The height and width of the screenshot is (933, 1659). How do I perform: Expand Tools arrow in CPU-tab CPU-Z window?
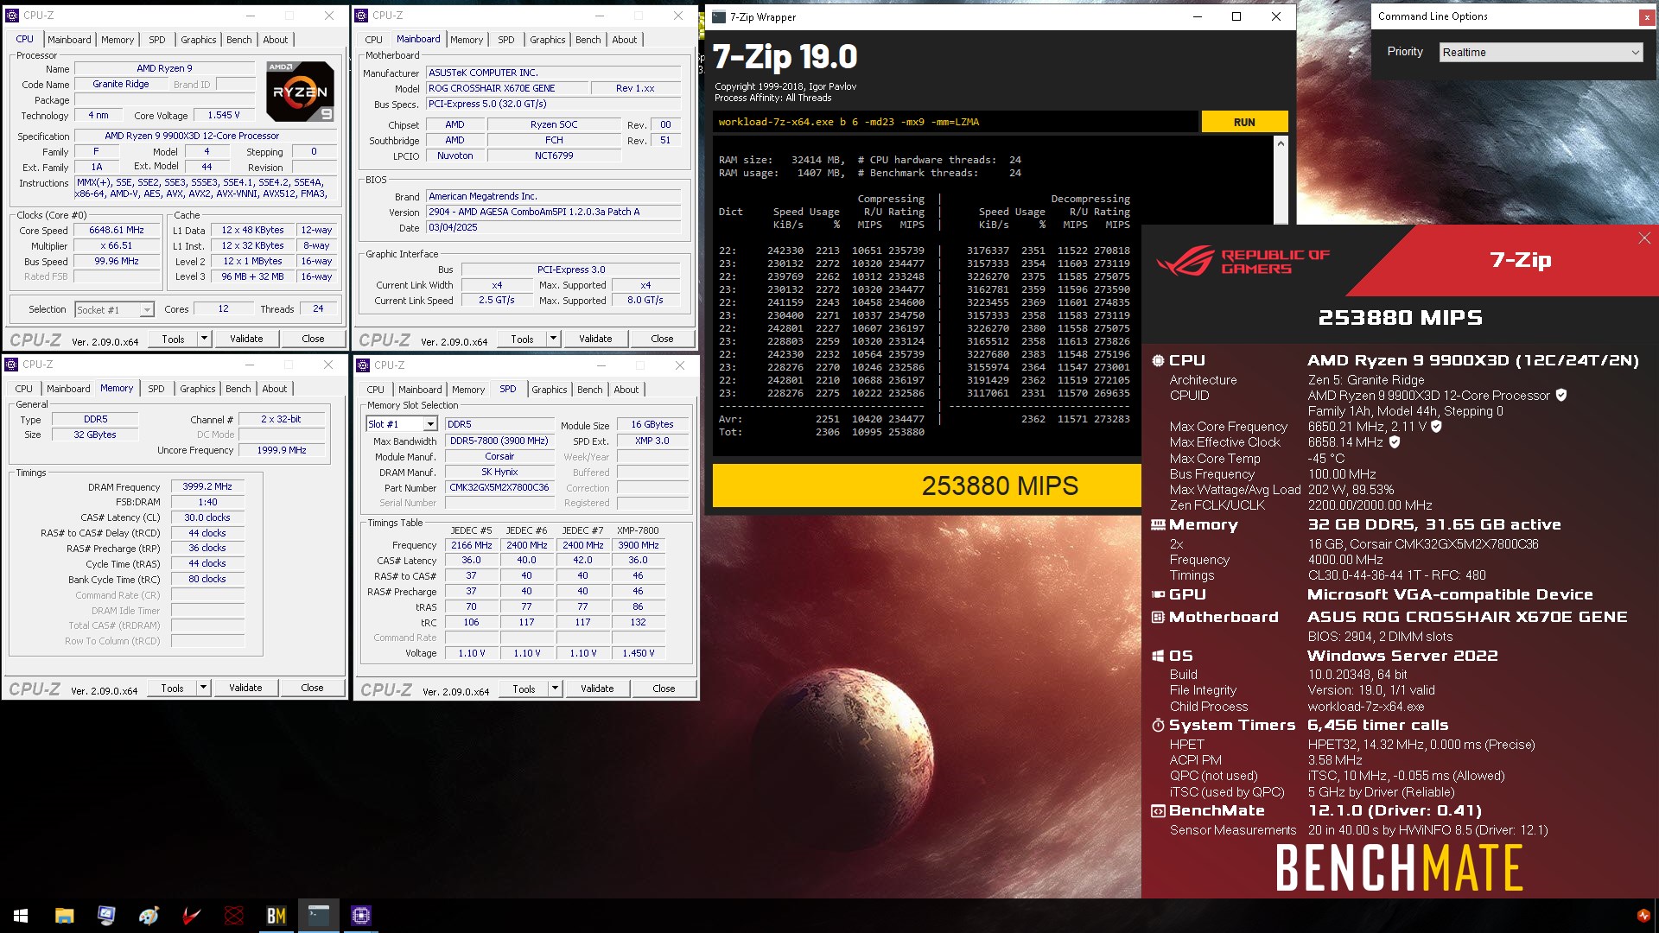[205, 339]
